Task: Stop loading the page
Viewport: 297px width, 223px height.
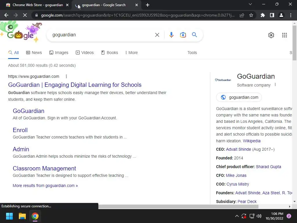Action: tap(25, 15)
